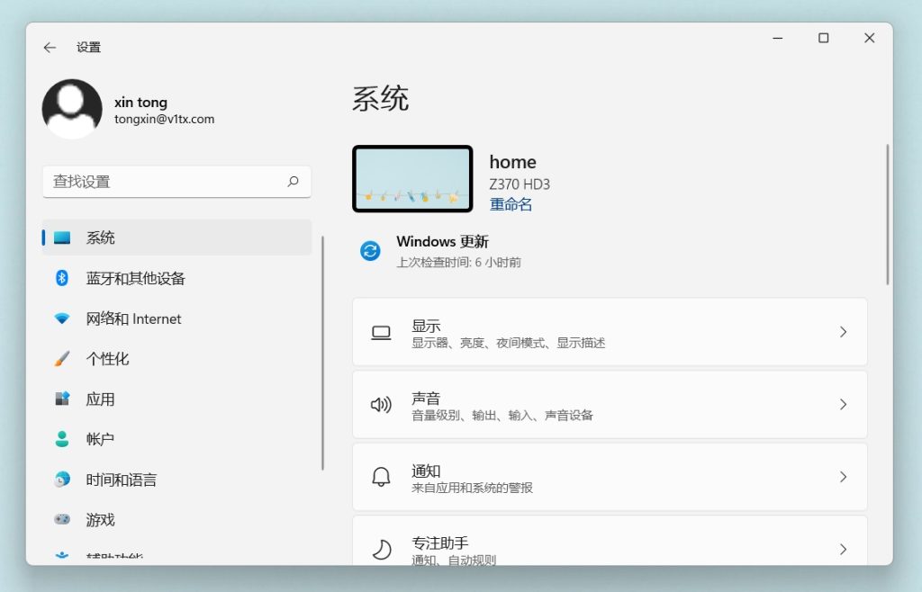Click the gaming controller icon in sidebar
This screenshot has height=592, width=922.
click(x=62, y=519)
